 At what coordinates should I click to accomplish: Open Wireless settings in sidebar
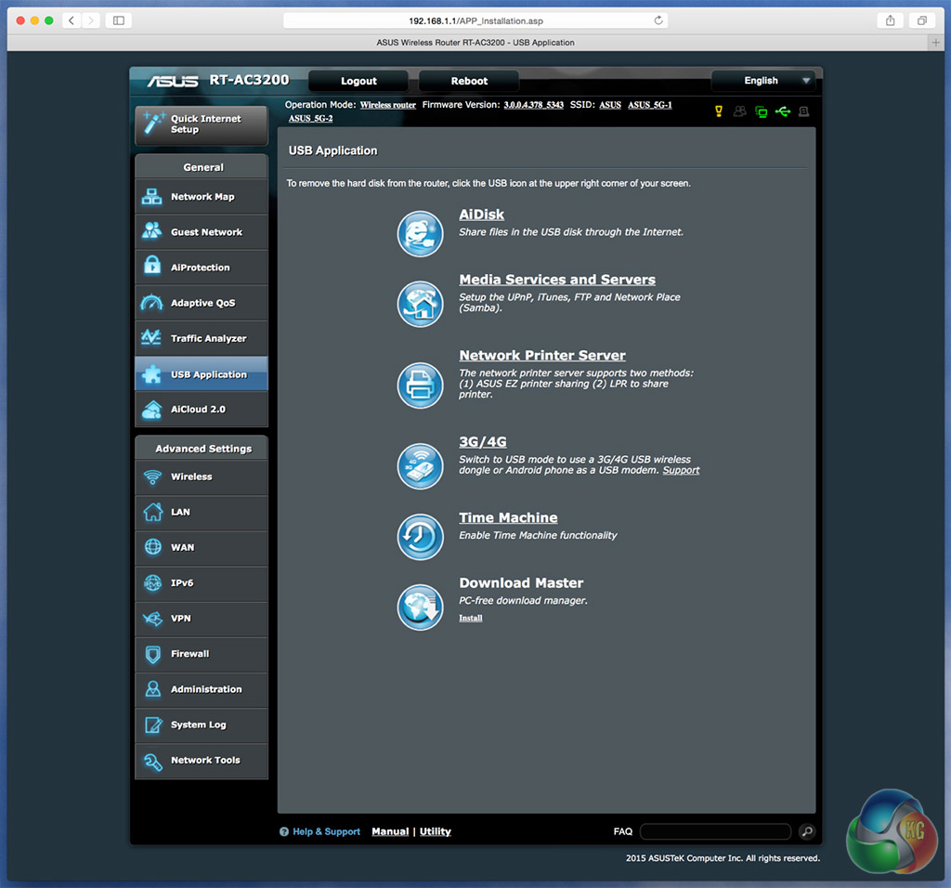tap(202, 477)
